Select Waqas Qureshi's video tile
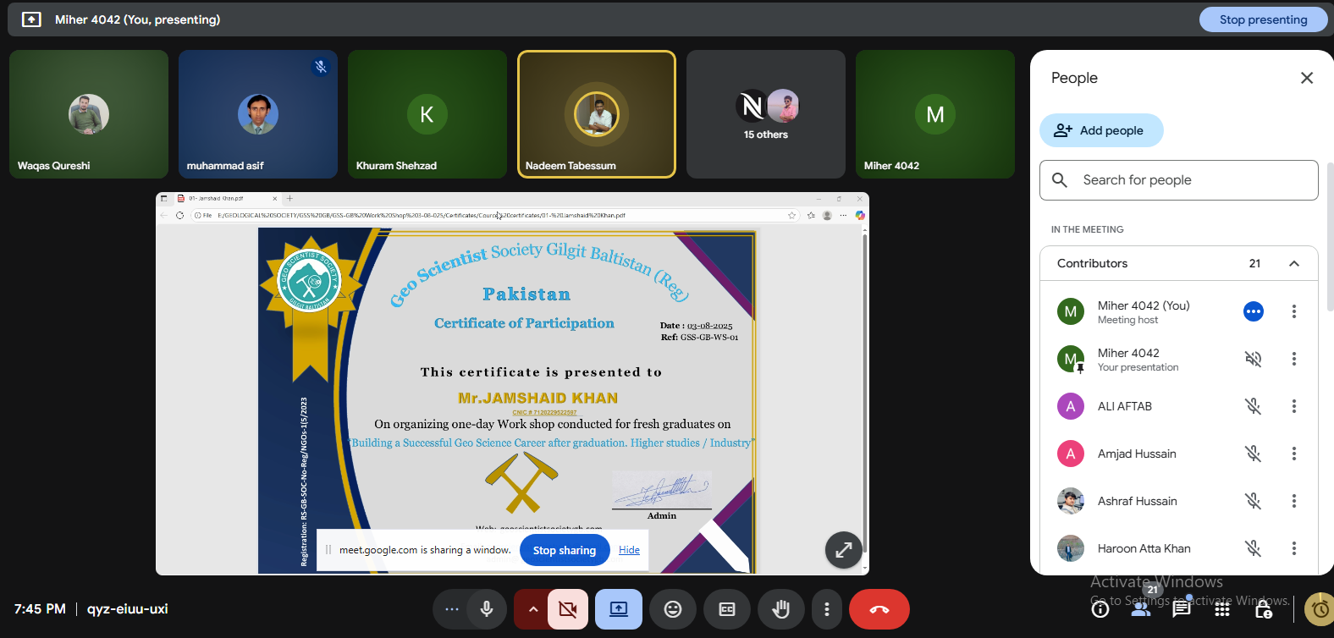This screenshot has height=638, width=1334. click(x=89, y=114)
